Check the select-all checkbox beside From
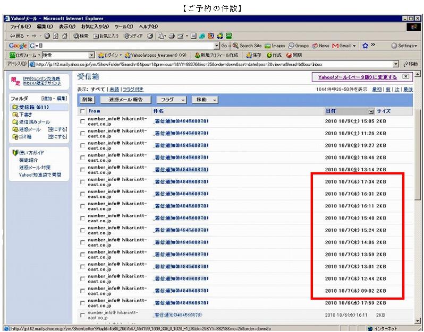This screenshot has height=332, width=424. [82, 111]
